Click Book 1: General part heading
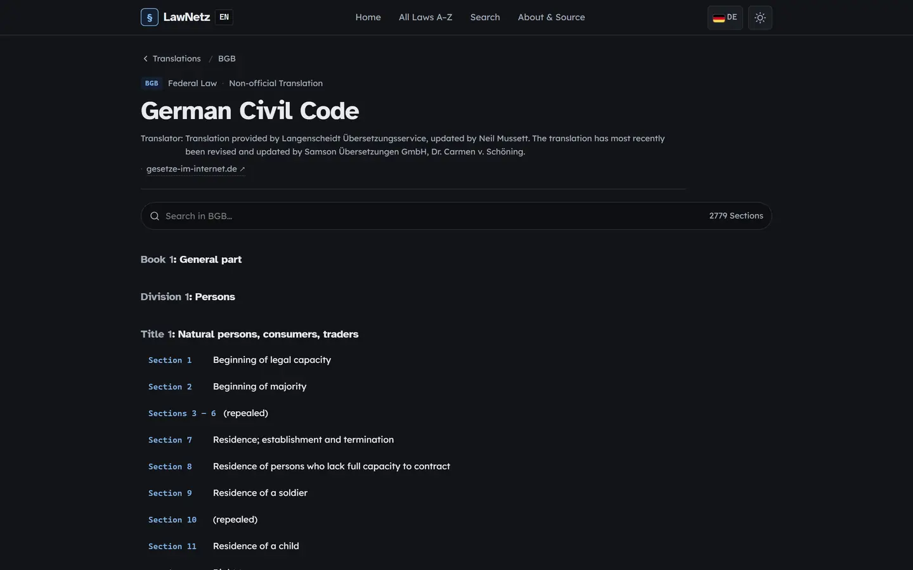Viewport: 913px width, 570px height. pos(191,260)
